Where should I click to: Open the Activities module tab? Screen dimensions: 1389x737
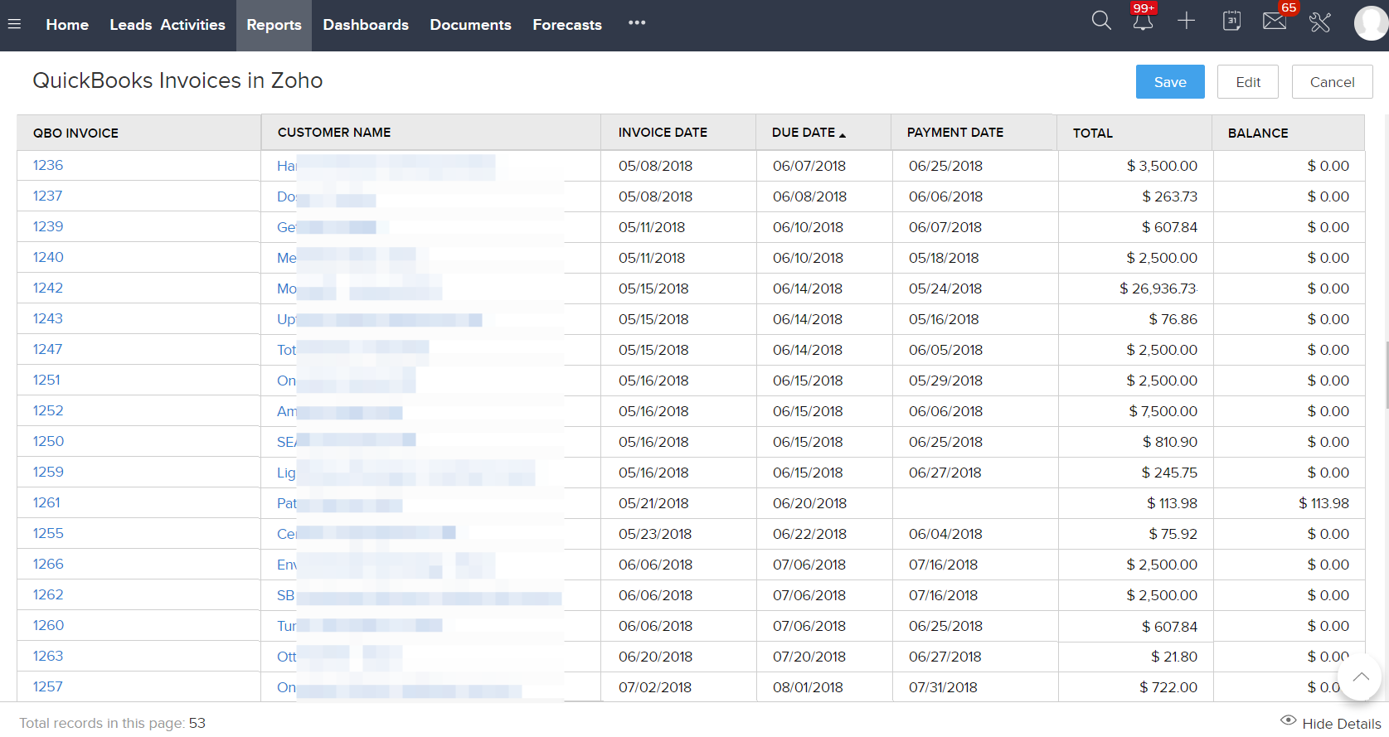tap(192, 25)
